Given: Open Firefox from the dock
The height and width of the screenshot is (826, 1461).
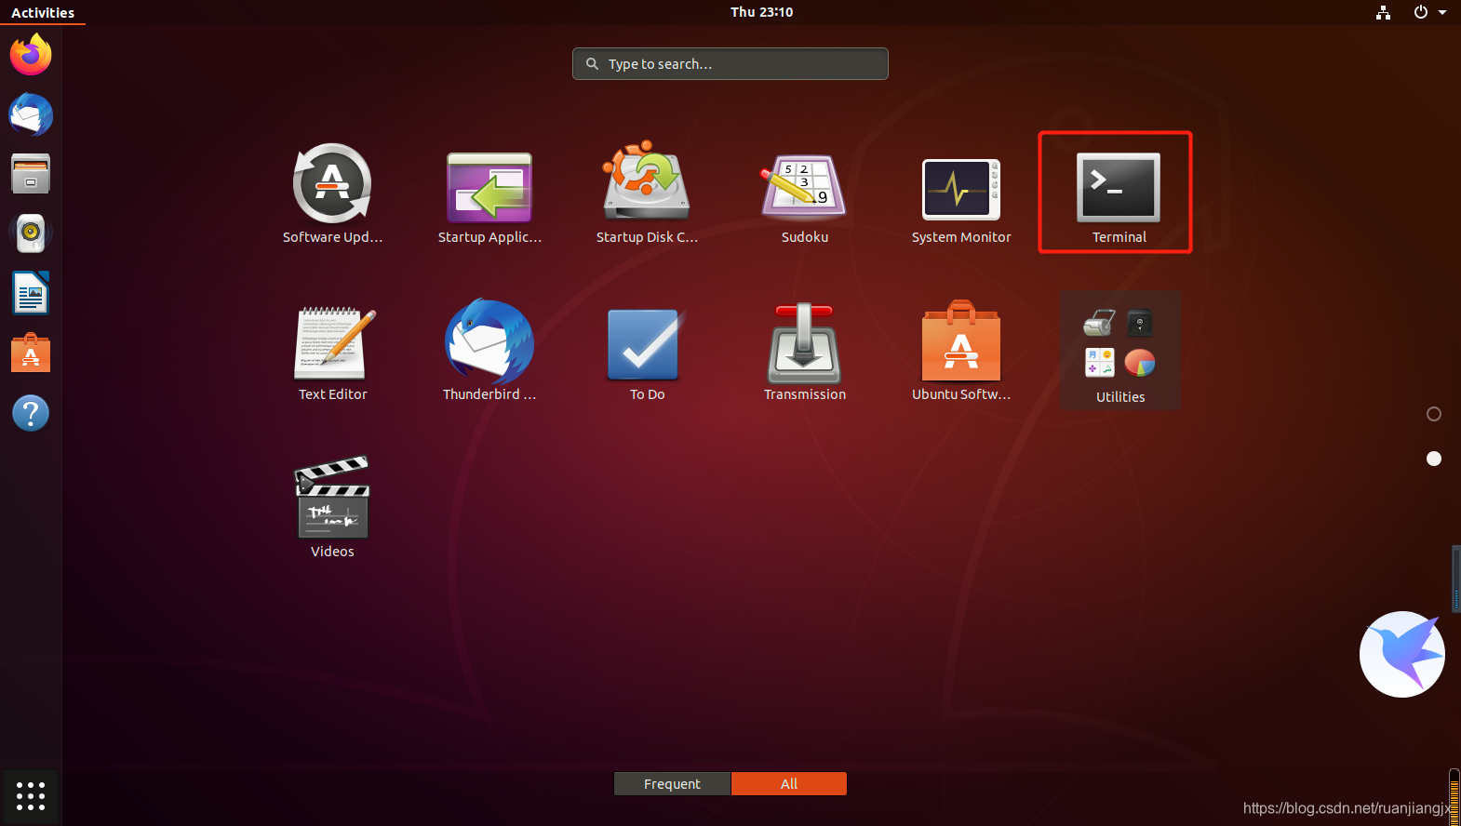Looking at the screenshot, I should point(31,55).
